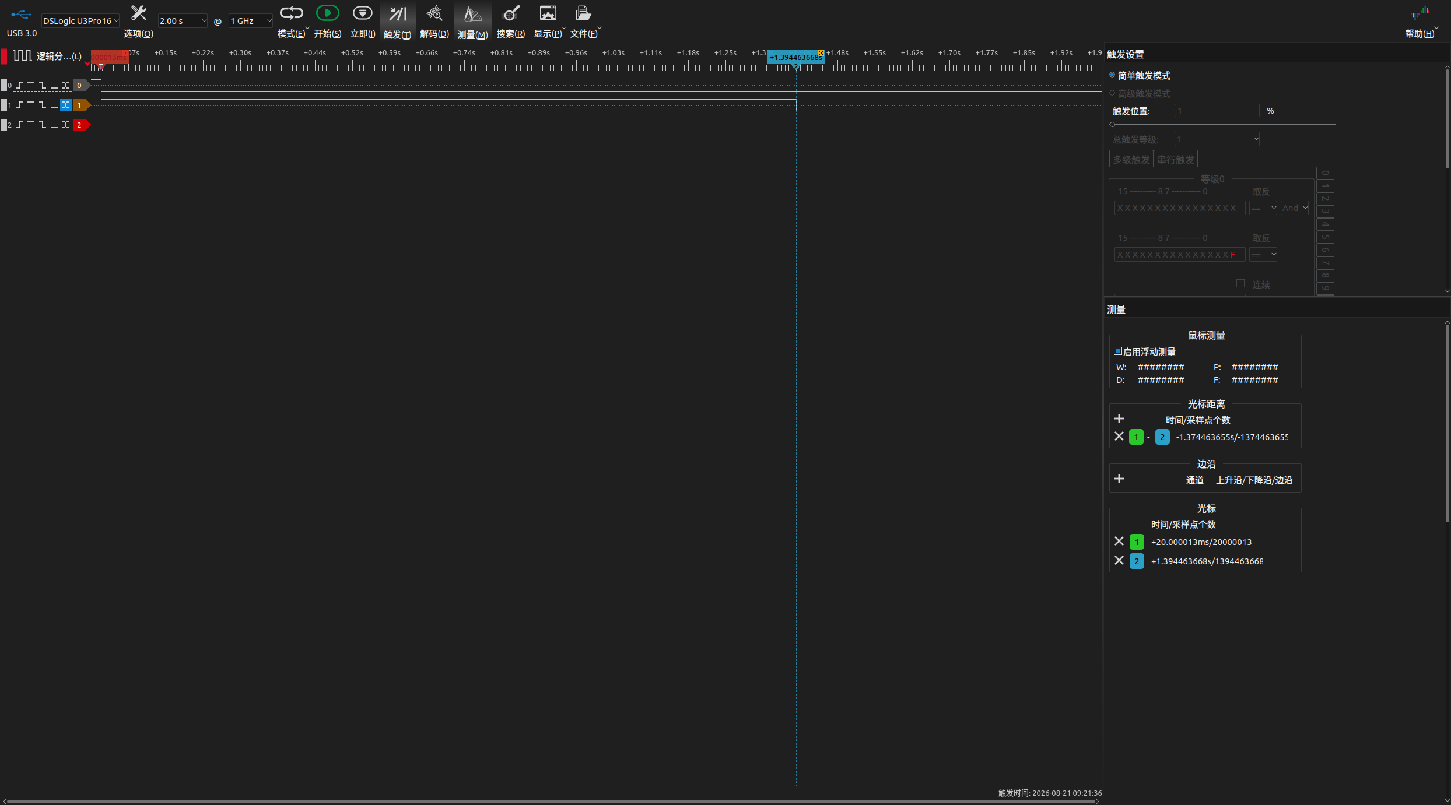Image resolution: width=1451 pixels, height=805 pixels.
Task: Click the blue cursor +1.394463668s marker
Action: click(x=795, y=57)
